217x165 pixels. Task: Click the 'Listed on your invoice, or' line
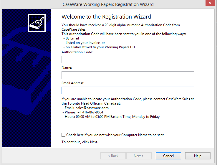pos(84,43)
